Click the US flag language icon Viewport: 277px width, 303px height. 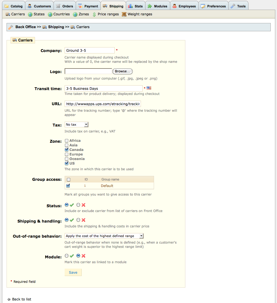(149, 88)
